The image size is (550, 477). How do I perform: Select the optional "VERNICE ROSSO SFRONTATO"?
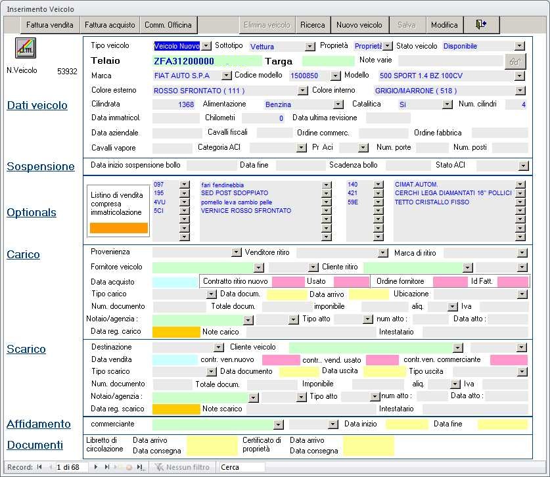pos(246,210)
